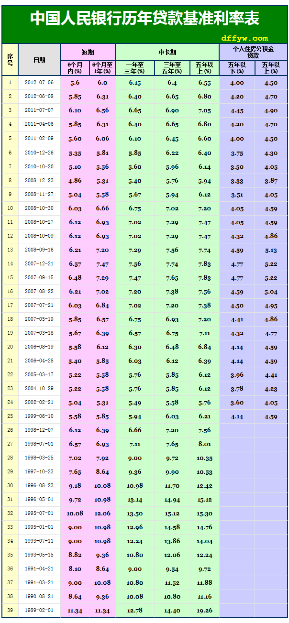Click the date cell 2012-06-08
Viewport: 289px width, 623px height.
click(39, 97)
